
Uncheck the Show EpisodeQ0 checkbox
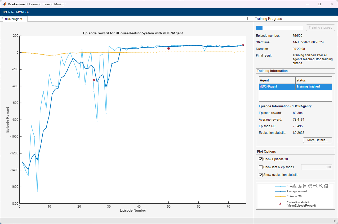coord(261,159)
